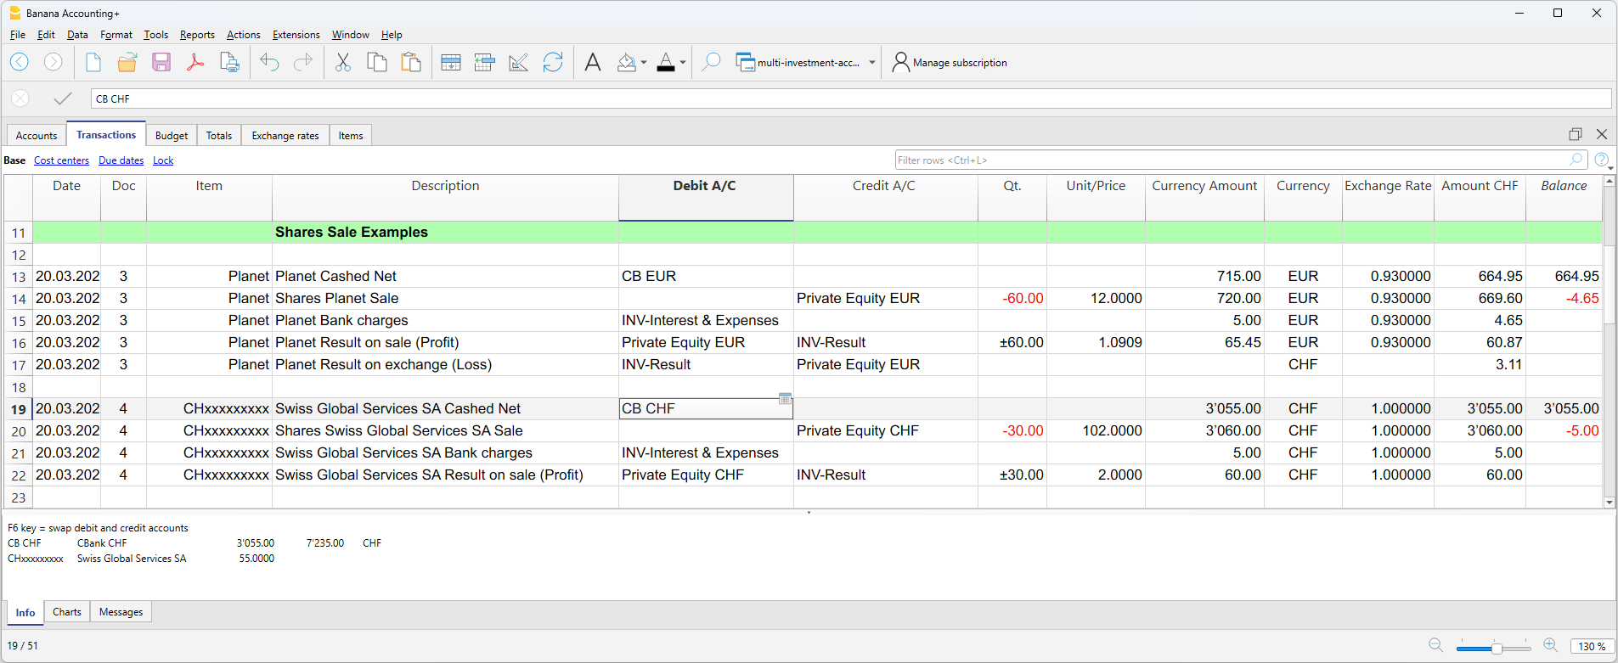Click the navigate forward arrow icon

[53, 62]
